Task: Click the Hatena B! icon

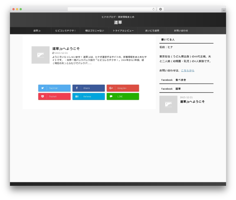Action: (77, 96)
